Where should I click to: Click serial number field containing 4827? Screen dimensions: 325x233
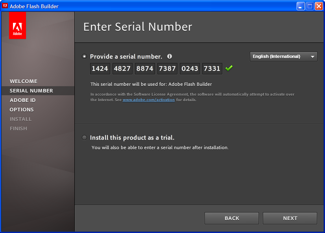122,68
